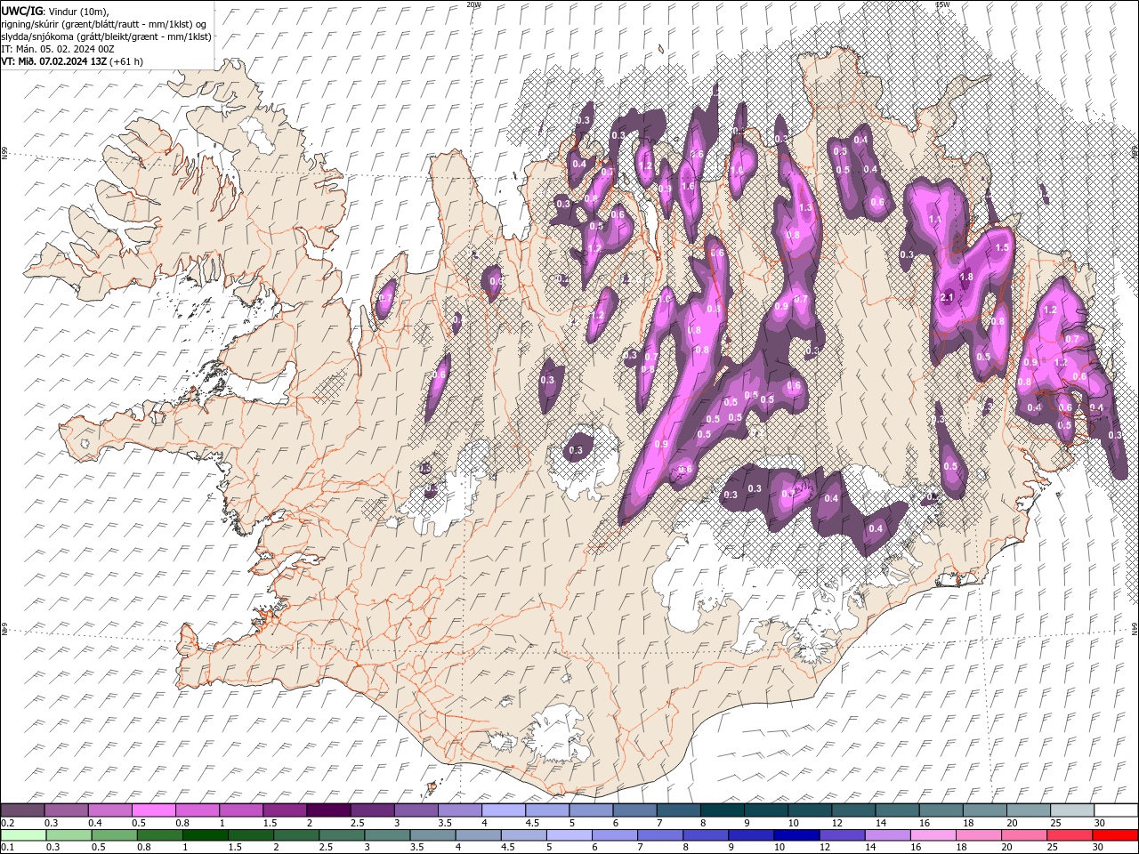The width and height of the screenshot is (1139, 854).
Task: Click the deep blue 10 swatch in the lower legend row
Action: (x=796, y=835)
